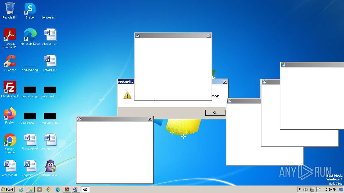Select the Firefox desktop shortcut
Screen dimensions: 344x193
click(10, 116)
